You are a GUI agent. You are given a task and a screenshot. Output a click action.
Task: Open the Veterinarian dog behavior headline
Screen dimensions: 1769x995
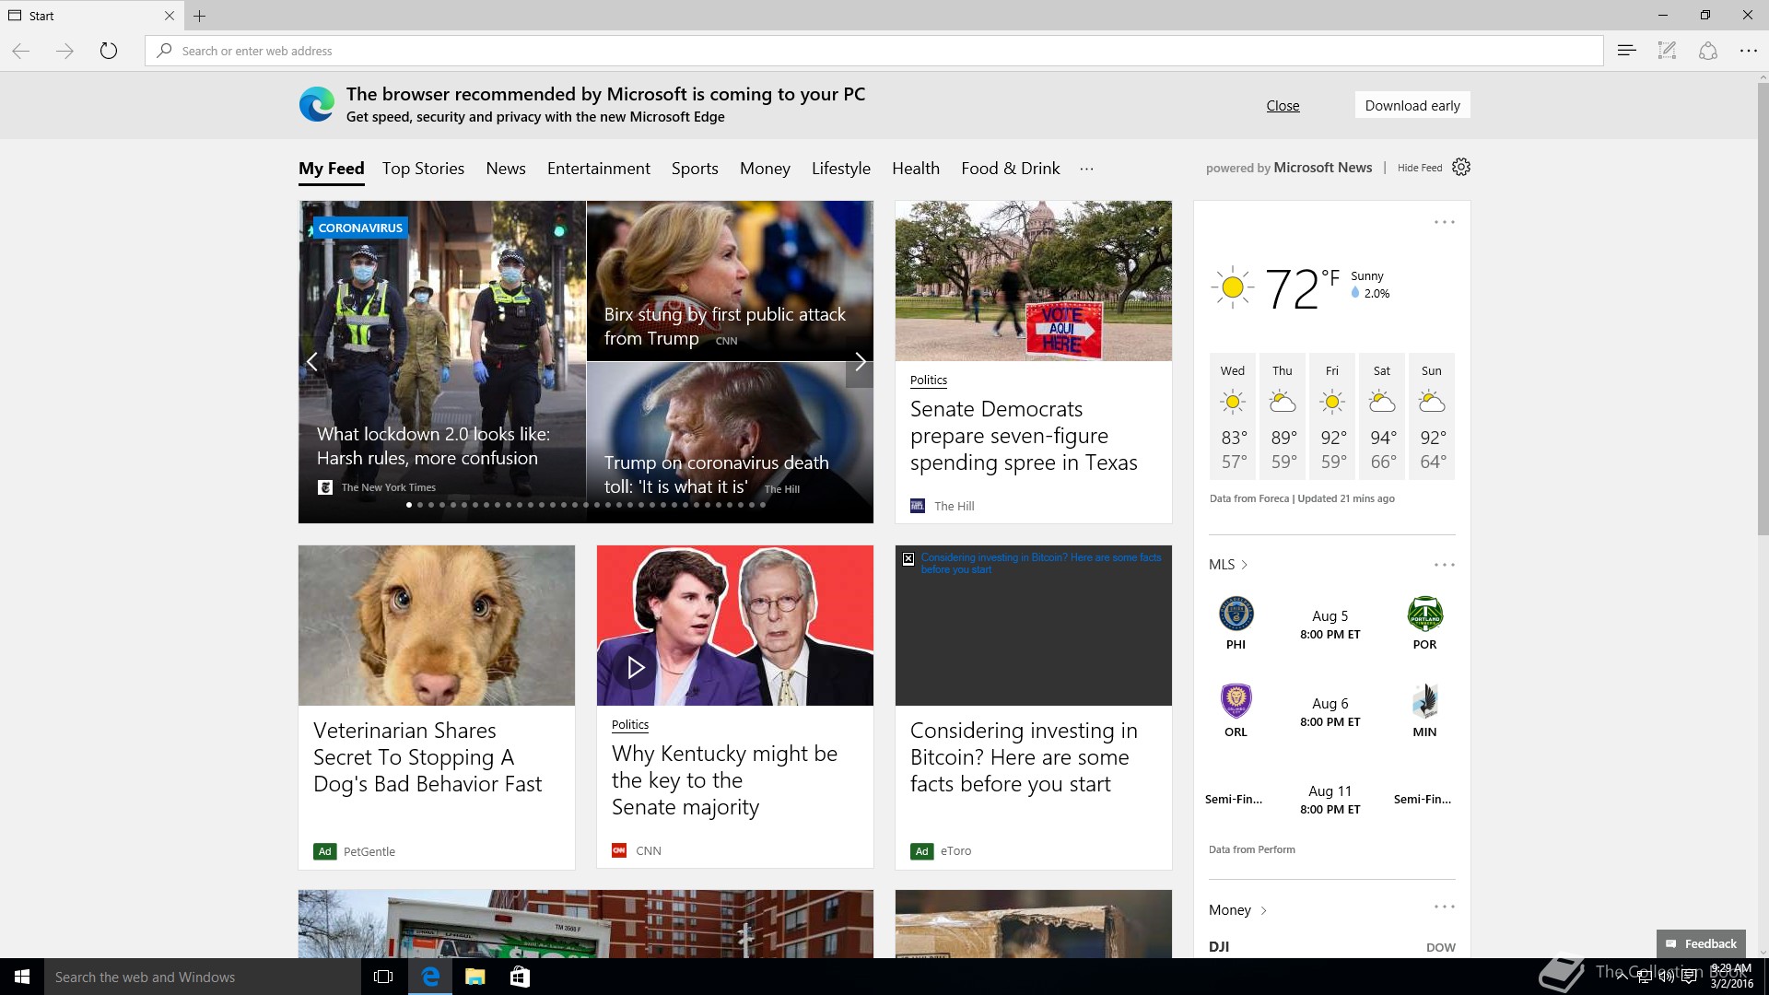click(x=428, y=757)
